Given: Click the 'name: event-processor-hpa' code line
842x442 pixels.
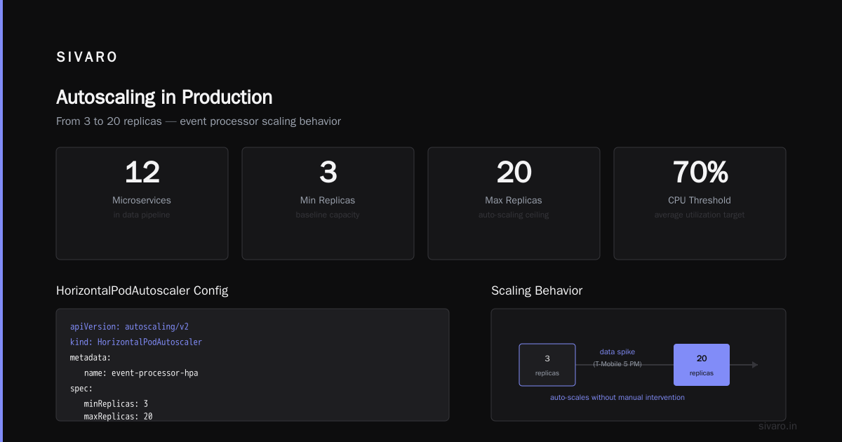Looking at the screenshot, I should (141, 373).
